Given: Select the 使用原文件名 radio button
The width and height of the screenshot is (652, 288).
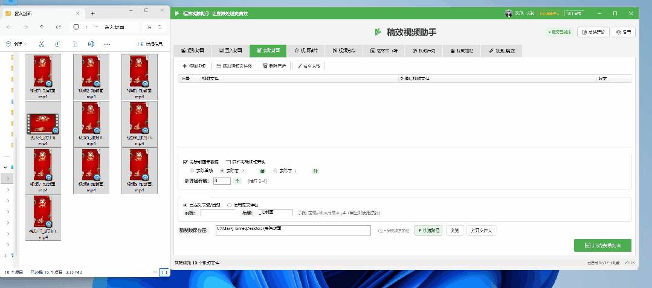Looking at the screenshot, I should tap(230, 205).
